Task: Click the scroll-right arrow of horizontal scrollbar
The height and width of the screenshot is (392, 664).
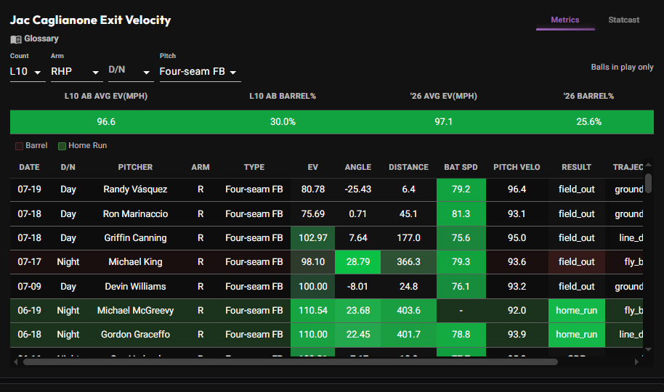Action: coord(636,362)
